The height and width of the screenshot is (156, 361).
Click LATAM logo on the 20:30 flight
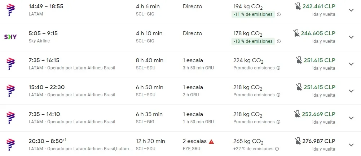pos(10,144)
